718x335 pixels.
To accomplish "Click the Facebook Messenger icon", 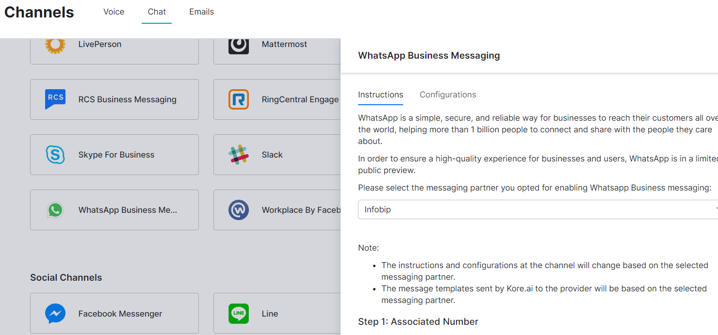I will tap(55, 314).
